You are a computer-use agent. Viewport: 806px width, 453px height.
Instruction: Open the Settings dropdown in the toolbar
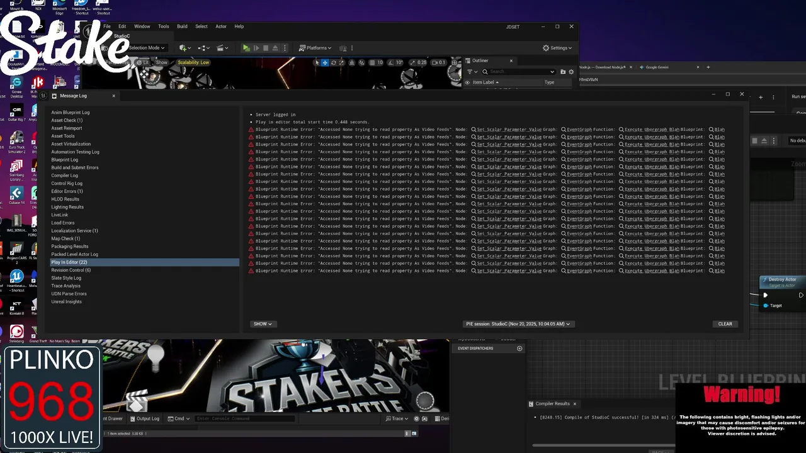557,48
